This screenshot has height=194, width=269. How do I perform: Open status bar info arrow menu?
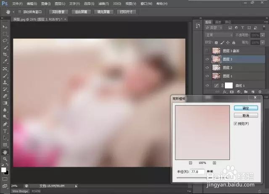76,186
